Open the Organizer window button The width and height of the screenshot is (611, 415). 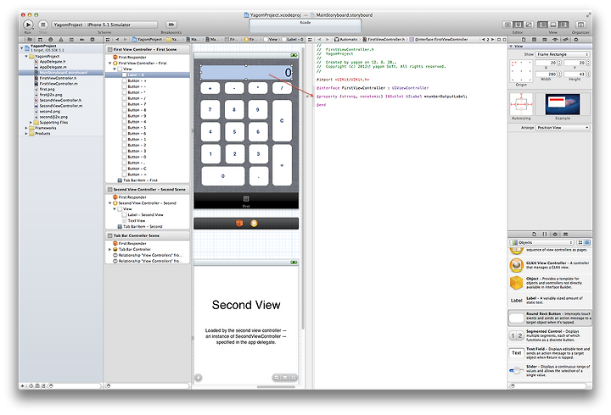580,25
